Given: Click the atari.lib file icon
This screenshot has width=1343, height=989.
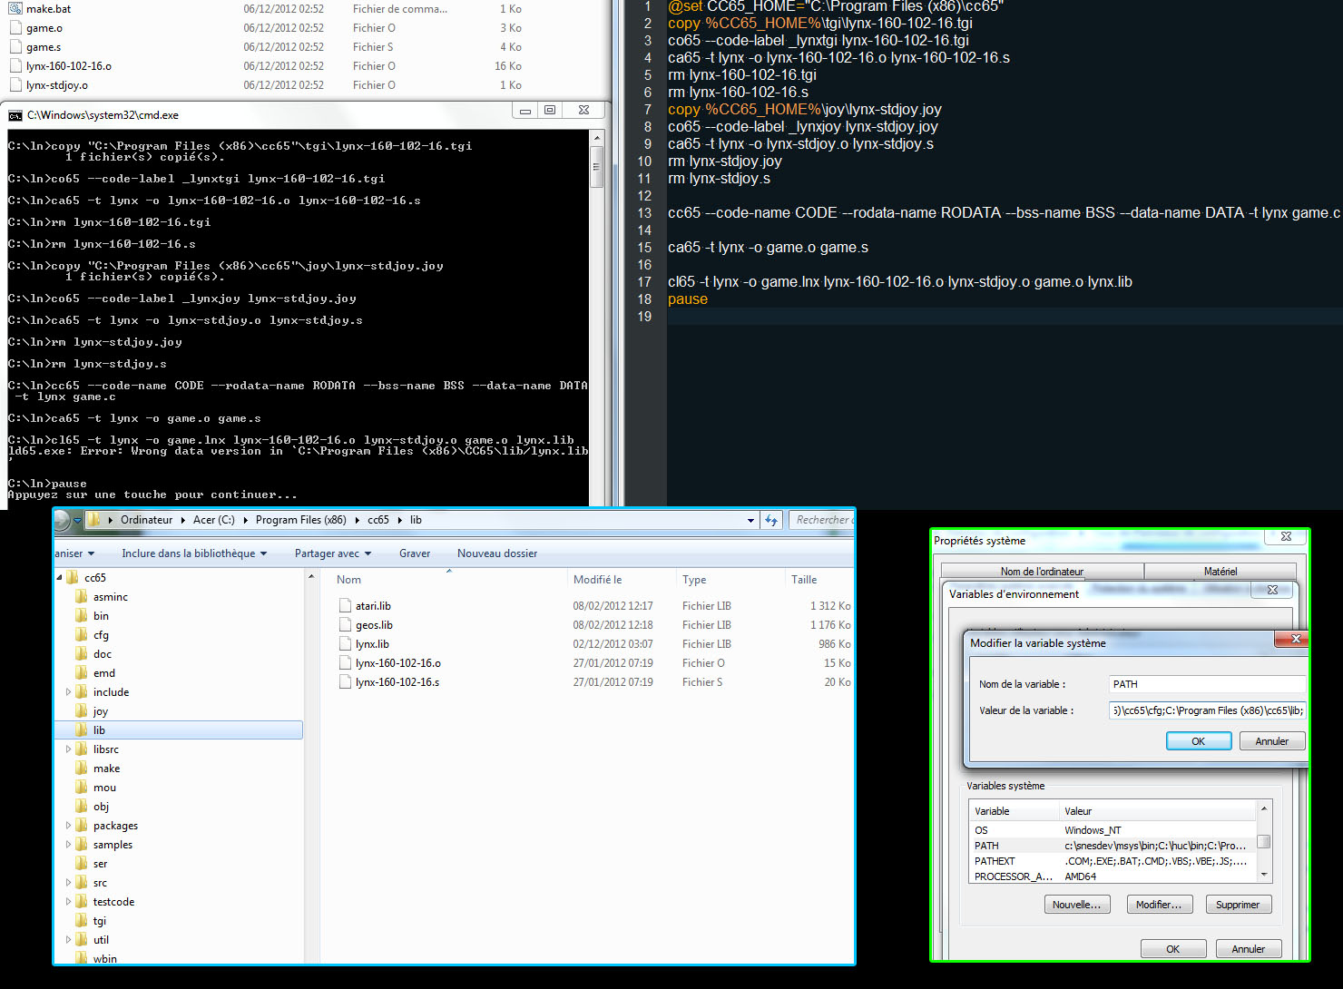Looking at the screenshot, I should (345, 606).
